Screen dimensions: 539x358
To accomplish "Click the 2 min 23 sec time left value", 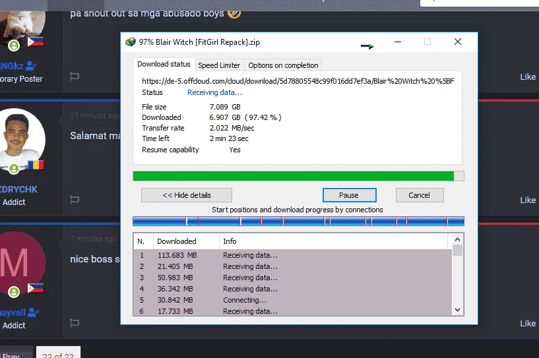I will pyautogui.click(x=229, y=138).
